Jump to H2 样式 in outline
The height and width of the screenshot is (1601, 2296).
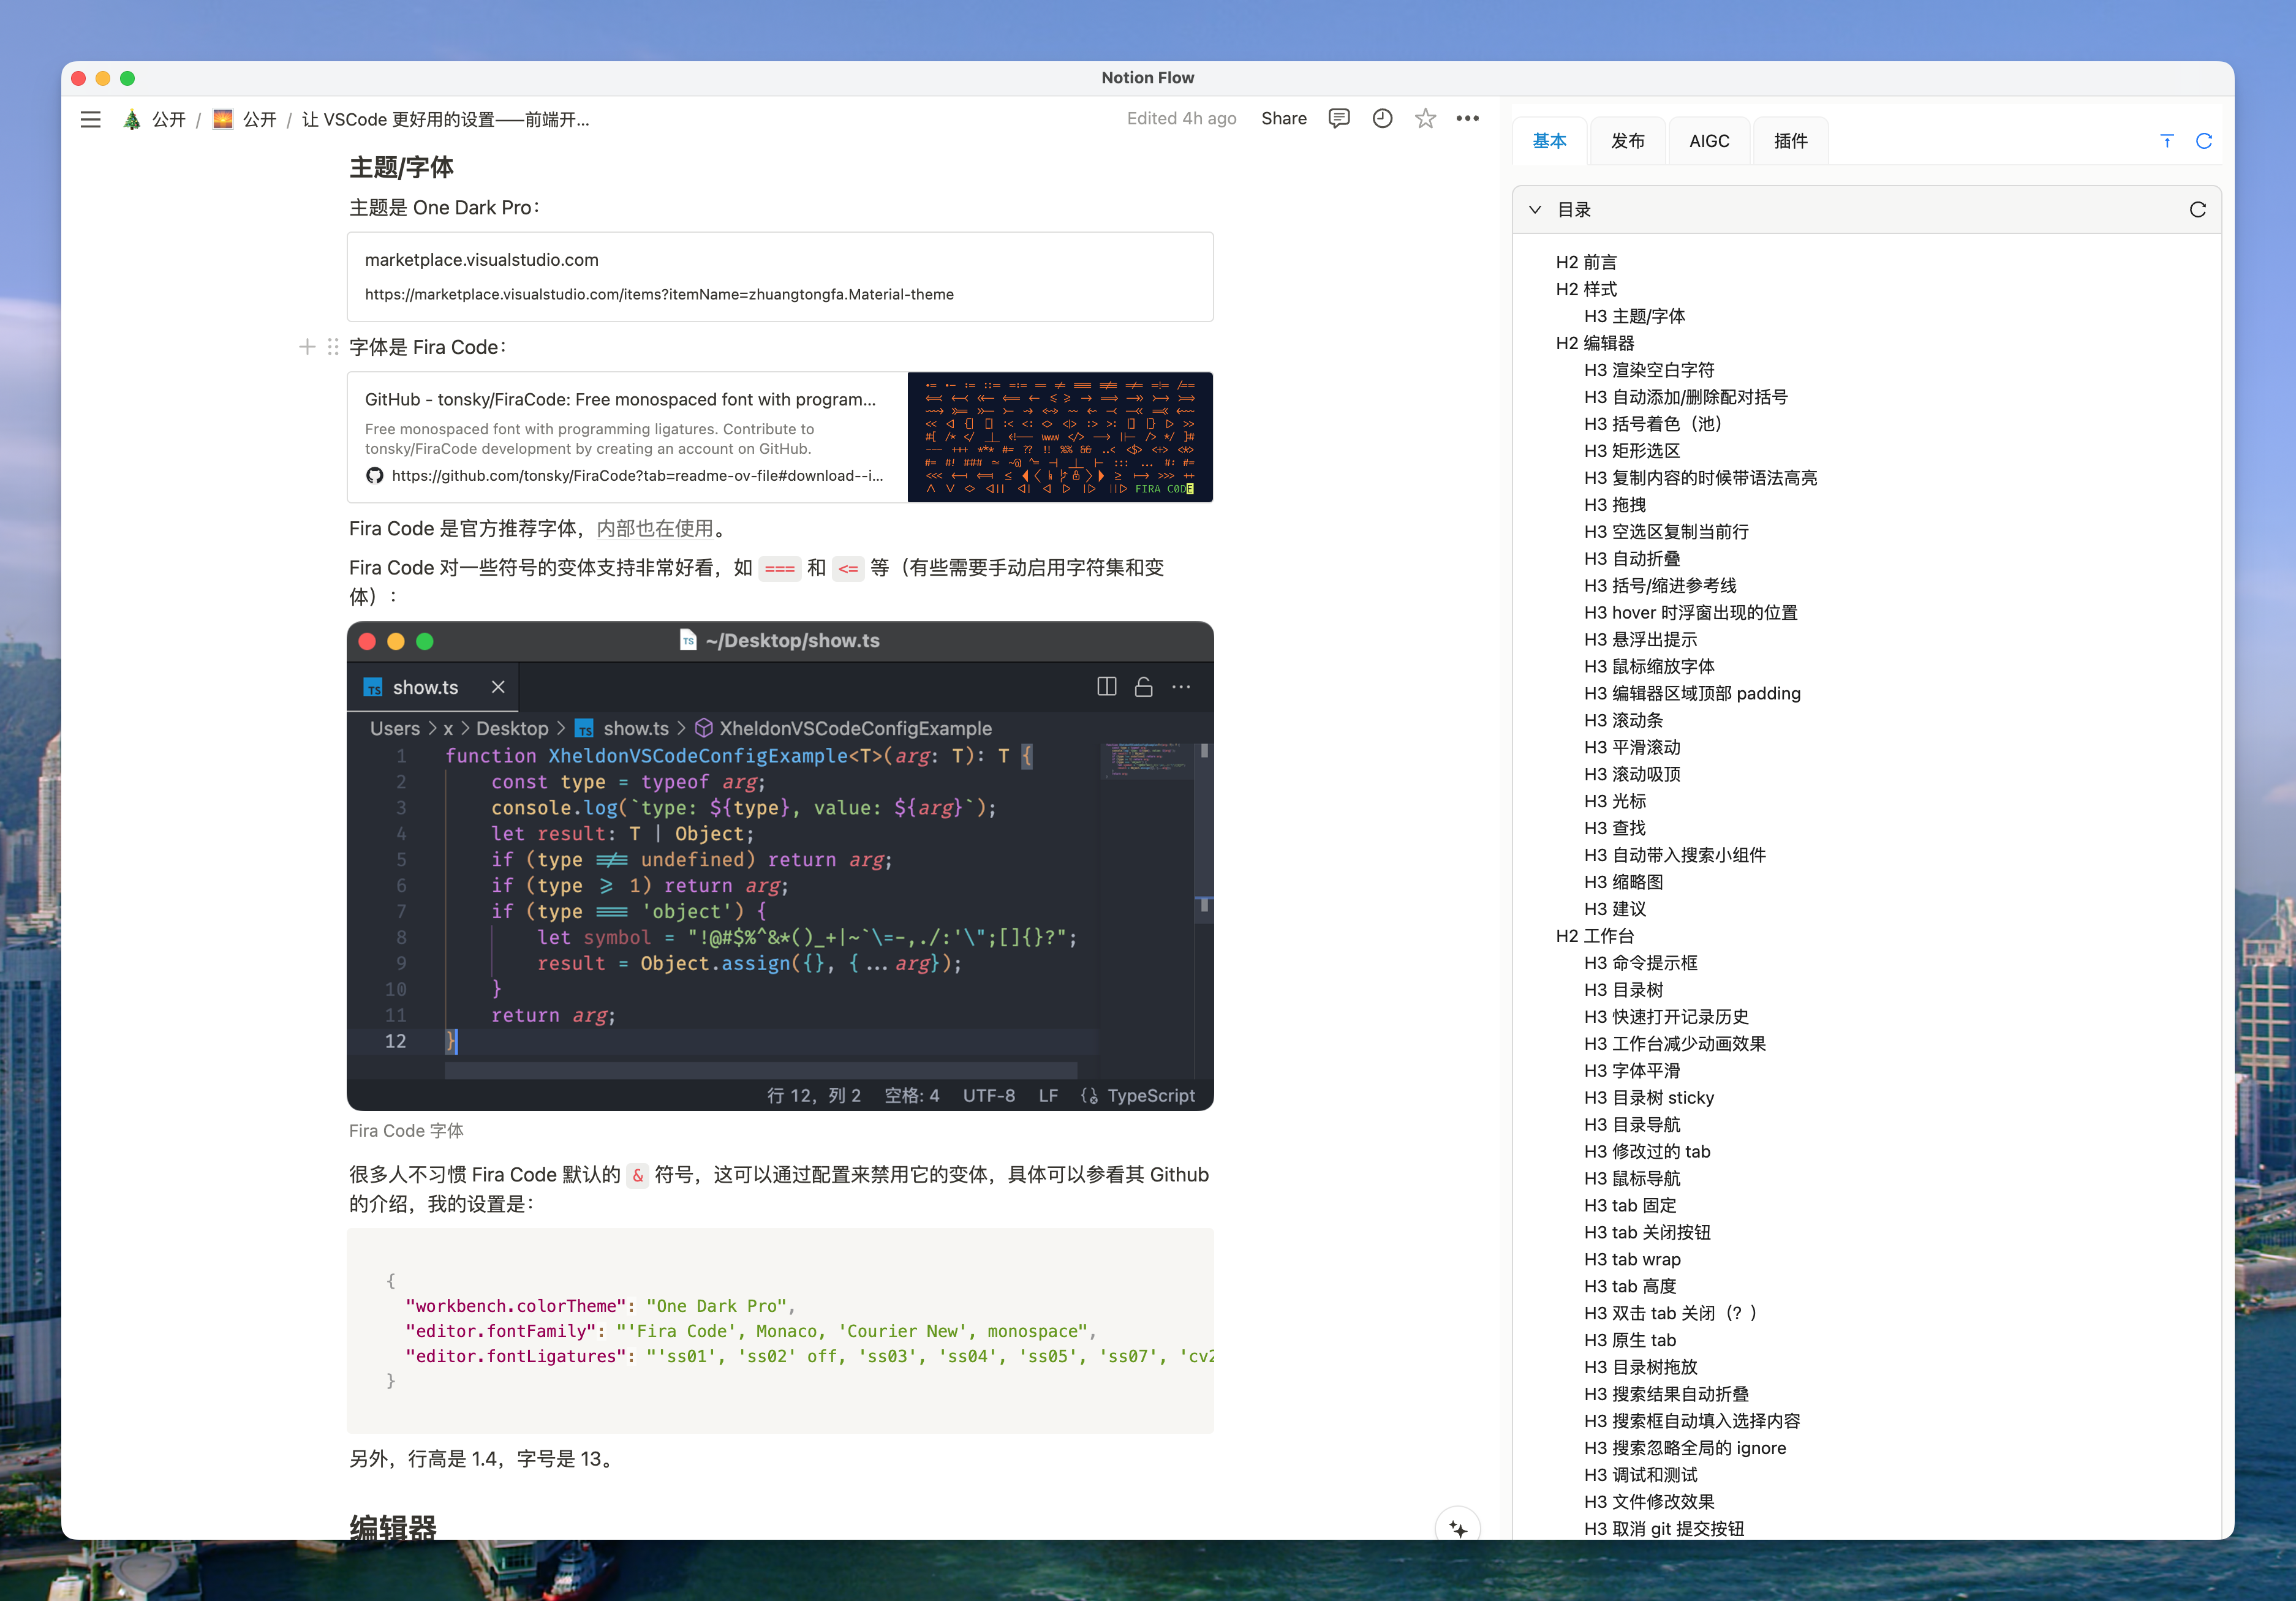tap(1586, 289)
